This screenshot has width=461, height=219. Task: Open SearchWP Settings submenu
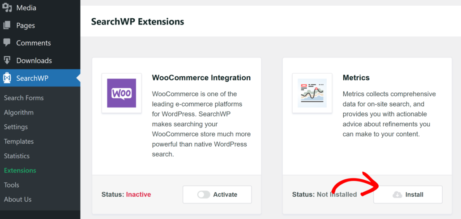point(16,127)
